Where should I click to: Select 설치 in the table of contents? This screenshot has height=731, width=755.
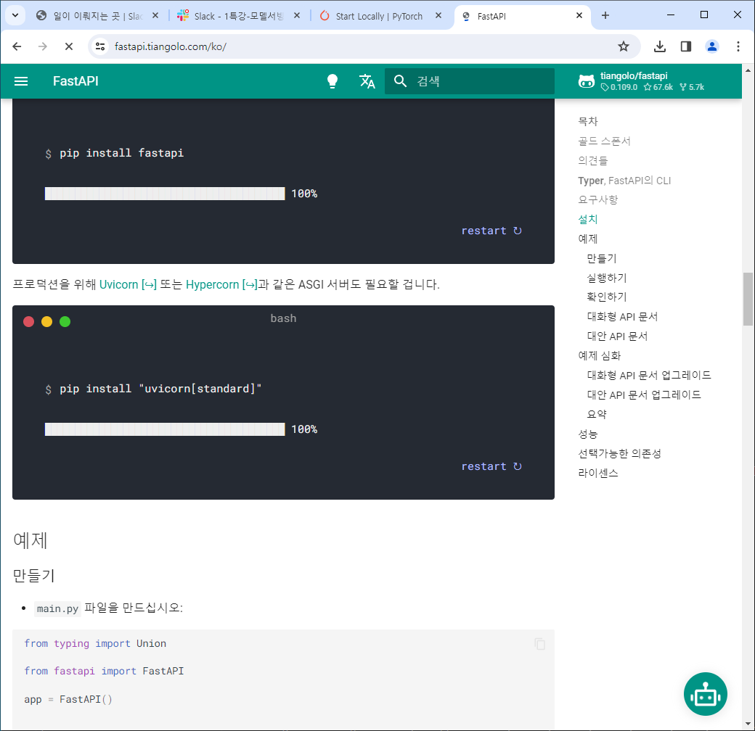click(x=587, y=219)
